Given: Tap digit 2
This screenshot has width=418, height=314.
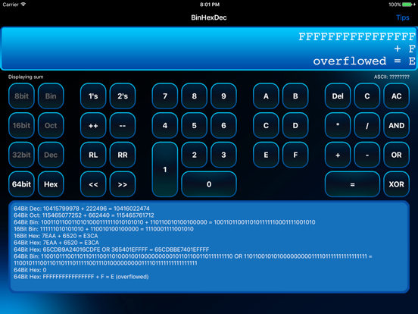Looking at the screenshot, I should (195, 155).
